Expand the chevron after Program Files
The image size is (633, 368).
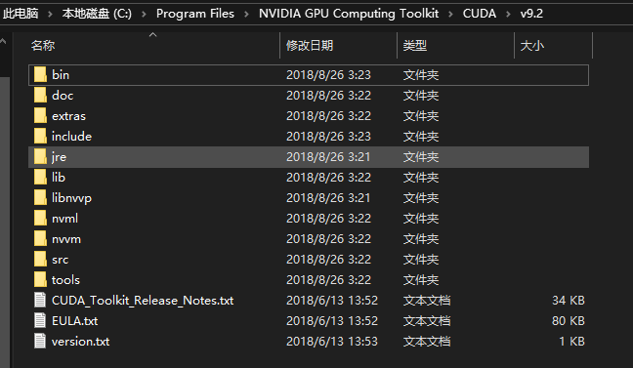[x=246, y=14]
